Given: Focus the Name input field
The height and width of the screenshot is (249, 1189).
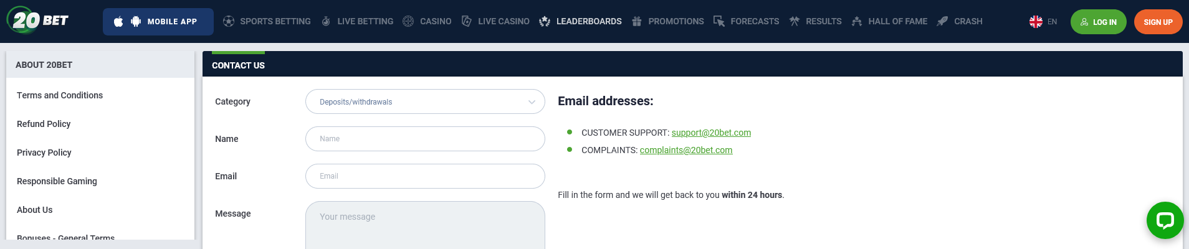Looking at the screenshot, I should pyautogui.click(x=425, y=139).
